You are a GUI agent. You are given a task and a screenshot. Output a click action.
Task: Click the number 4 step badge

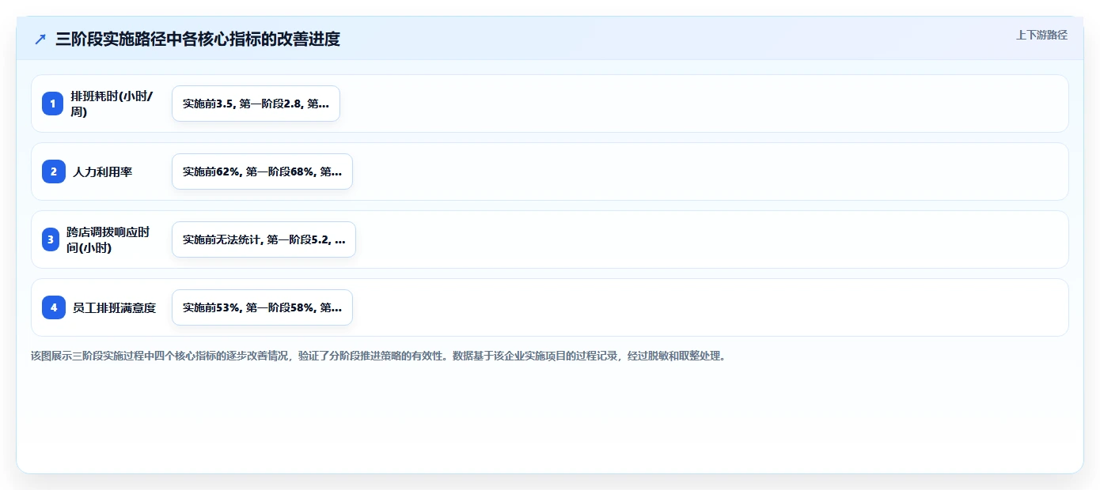coord(54,307)
